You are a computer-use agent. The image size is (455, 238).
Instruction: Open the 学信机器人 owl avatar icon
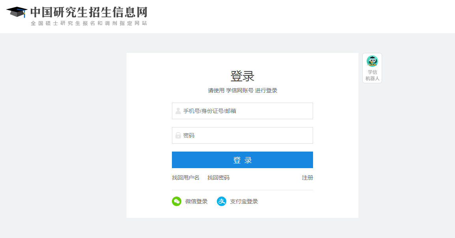pyautogui.click(x=372, y=61)
